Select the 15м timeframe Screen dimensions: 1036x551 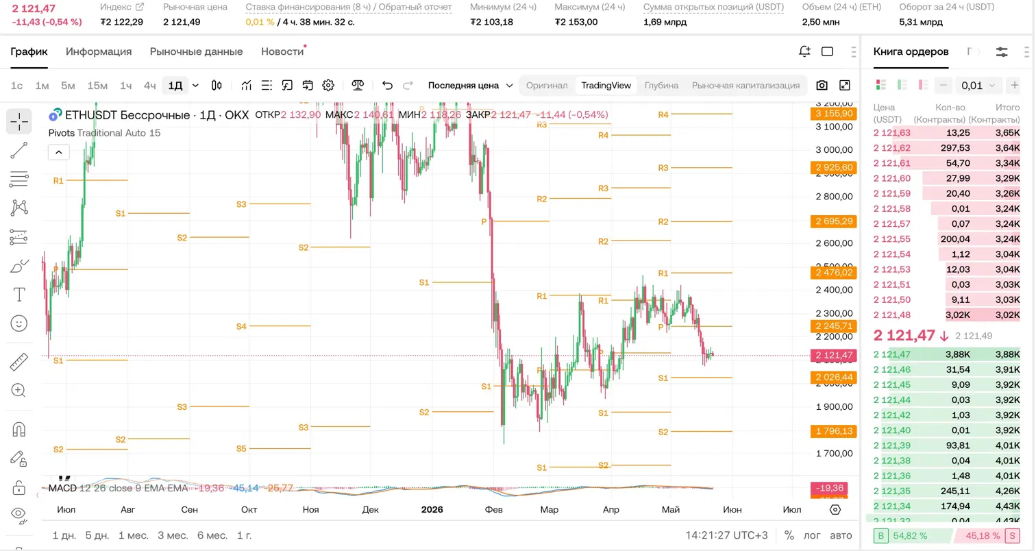tap(97, 86)
